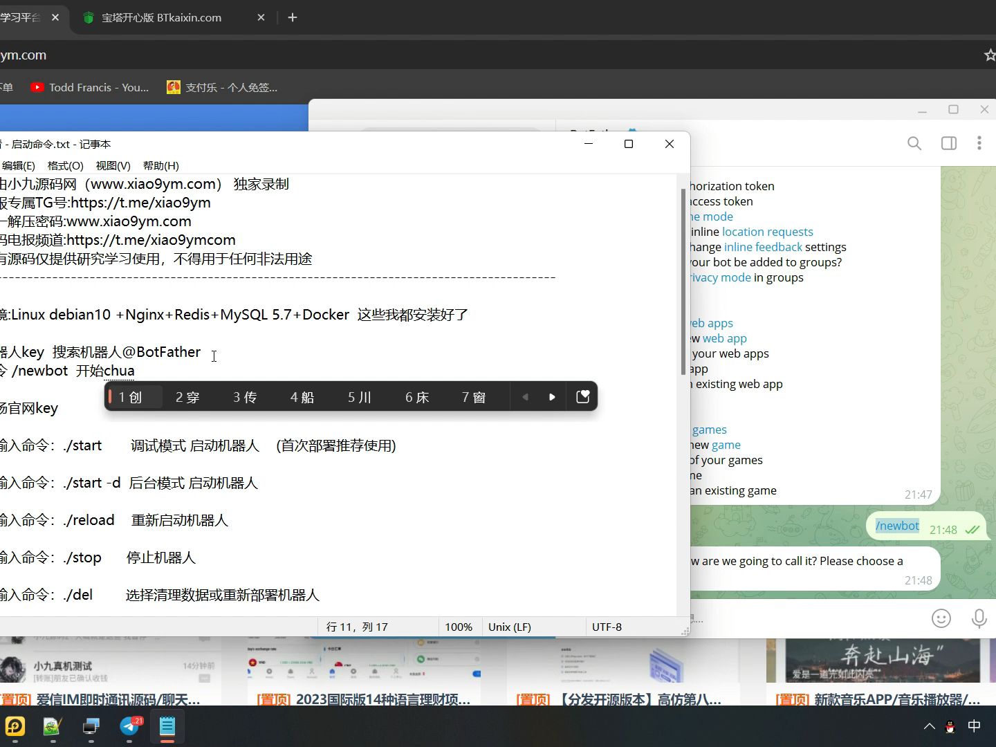Open Notepad 编辑(E) menu
This screenshot has height=747, width=996.
(x=18, y=165)
